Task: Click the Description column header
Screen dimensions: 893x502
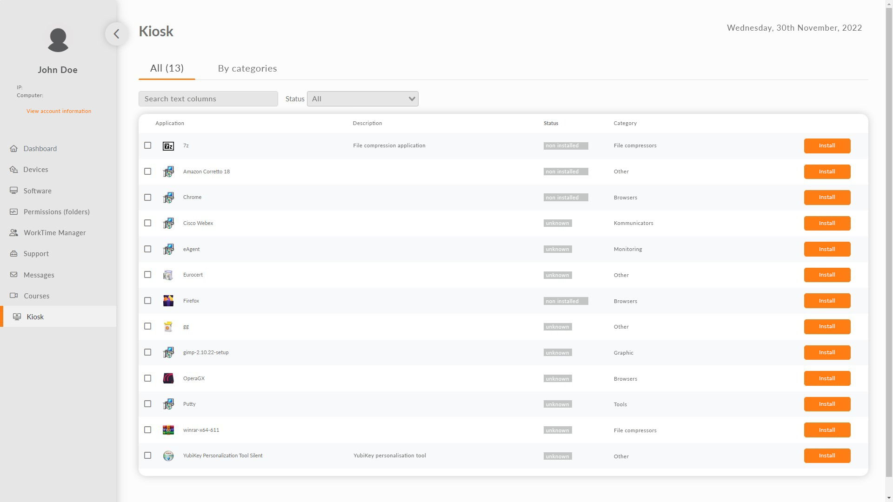Action: click(367, 123)
